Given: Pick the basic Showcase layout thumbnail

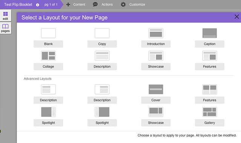Looking at the screenshot, I should point(156,56).
